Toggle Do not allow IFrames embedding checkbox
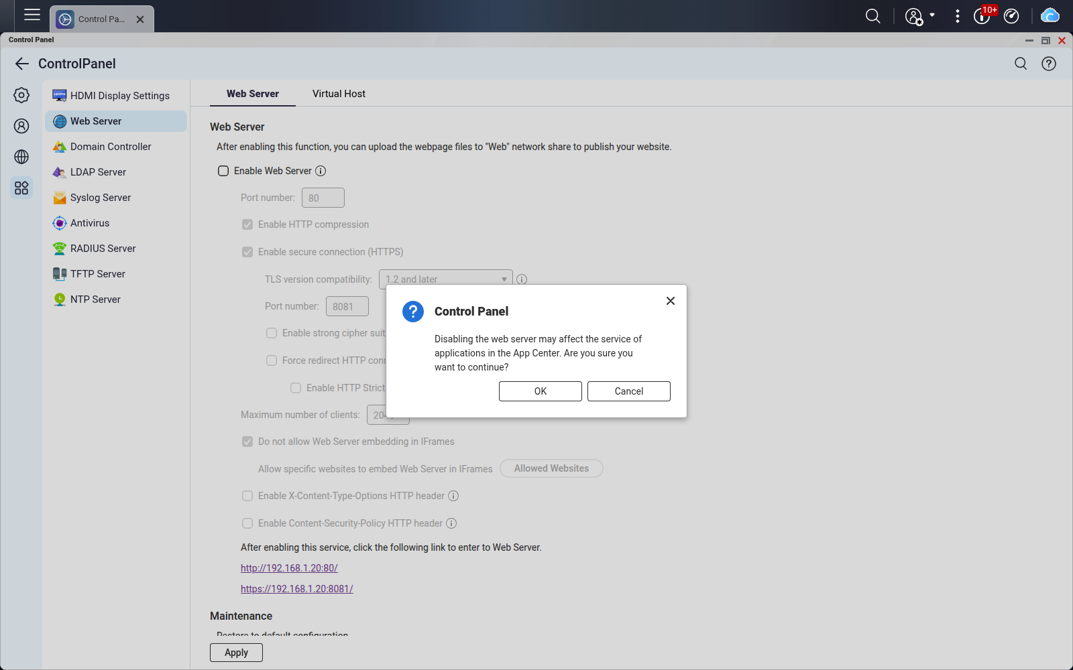The height and width of the screenshot is (670, 1073). click(247, 442)
